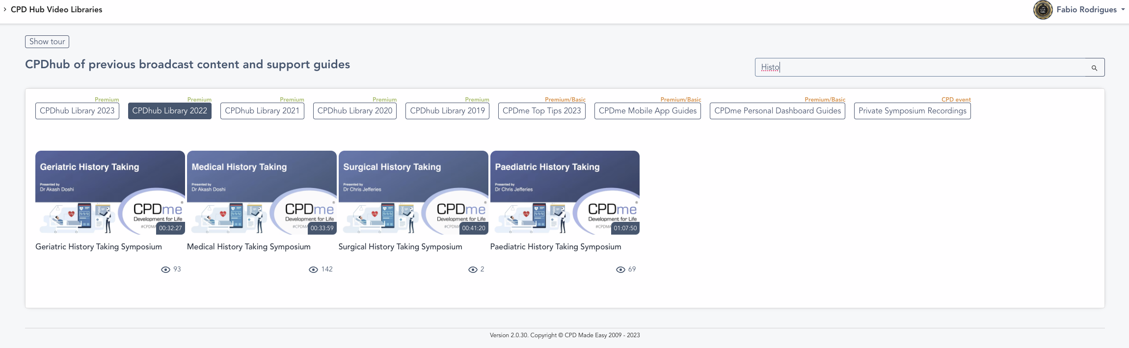The width and height of the screenshot is (1129, 348).
Task: Click the 142 view count
Action: tap(327, 269)
